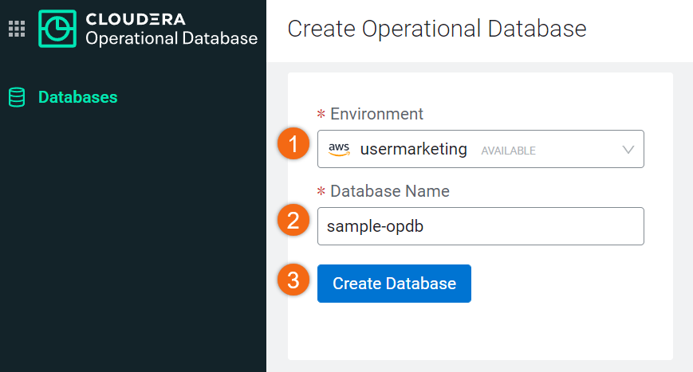Click the "AVAILABLE" status text
This screenshot has width=693, height=372.
click(x=508, y=151)
